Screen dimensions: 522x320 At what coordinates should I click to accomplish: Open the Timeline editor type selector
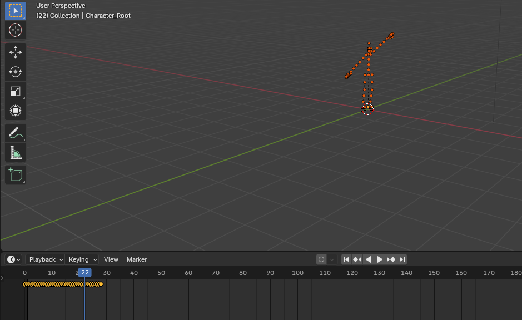[x=11, y=259]
